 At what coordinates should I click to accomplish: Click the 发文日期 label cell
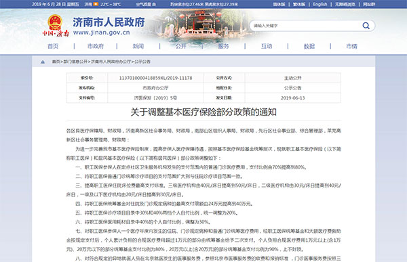pos(224,97)
